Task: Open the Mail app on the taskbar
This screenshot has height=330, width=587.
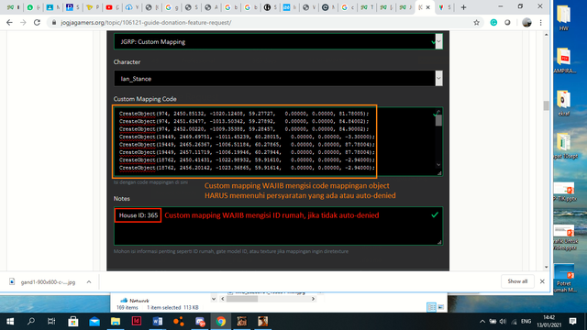Action: coord(94,322)
